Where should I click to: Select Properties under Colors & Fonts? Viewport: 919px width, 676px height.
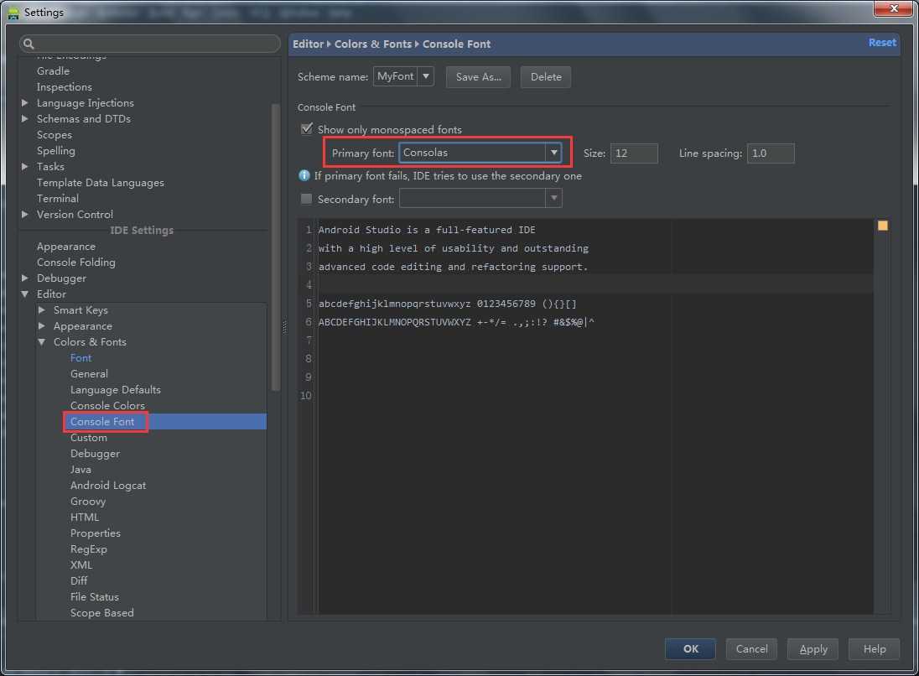(96, 533)
